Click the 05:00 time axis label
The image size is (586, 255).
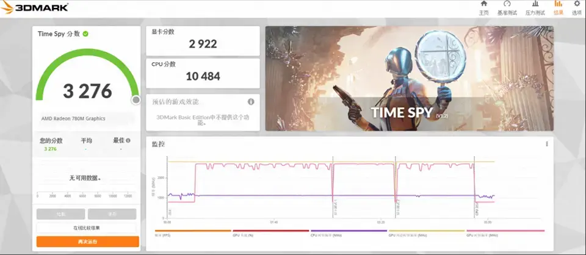487,222
